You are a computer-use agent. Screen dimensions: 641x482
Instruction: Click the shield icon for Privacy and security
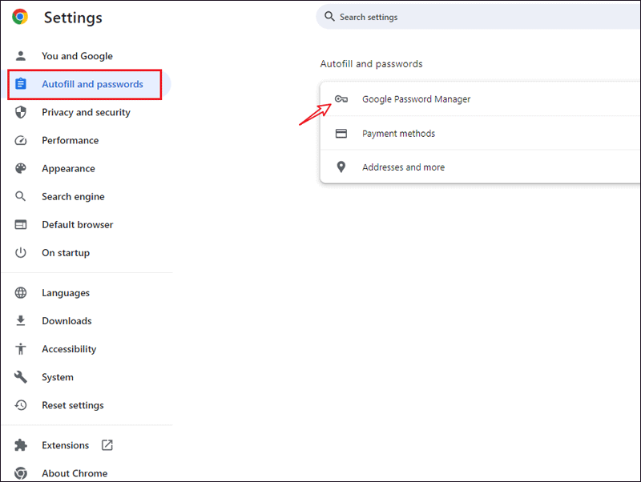coord(21,112)
